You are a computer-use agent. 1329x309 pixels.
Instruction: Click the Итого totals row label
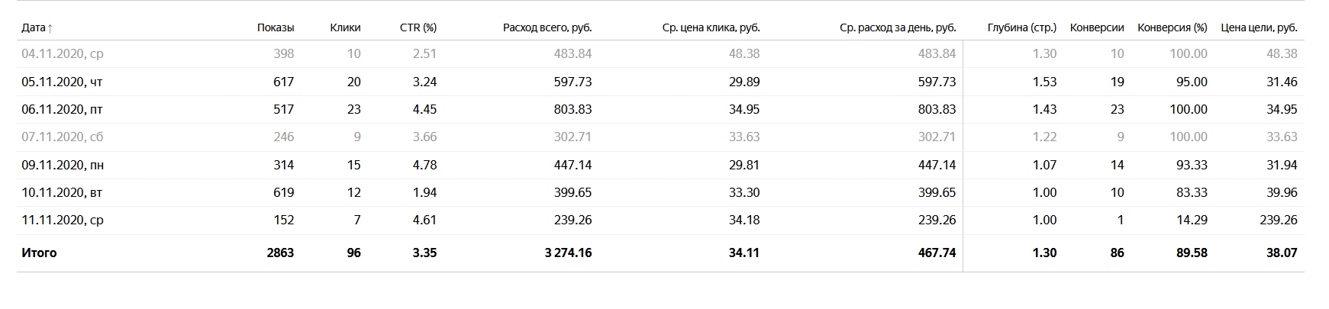[39, 253]
